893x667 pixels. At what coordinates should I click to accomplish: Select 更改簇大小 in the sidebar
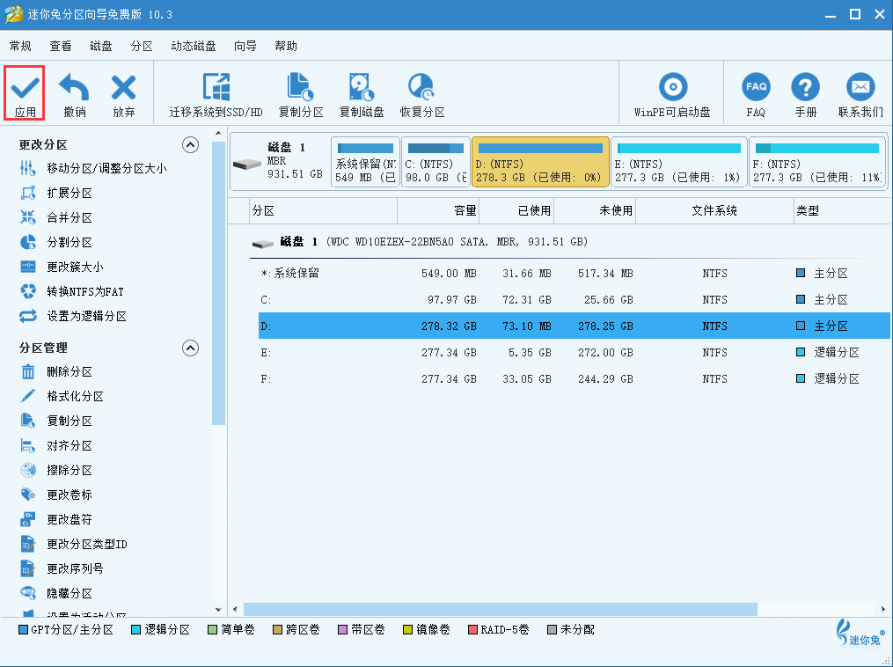(x=75, y=267)
